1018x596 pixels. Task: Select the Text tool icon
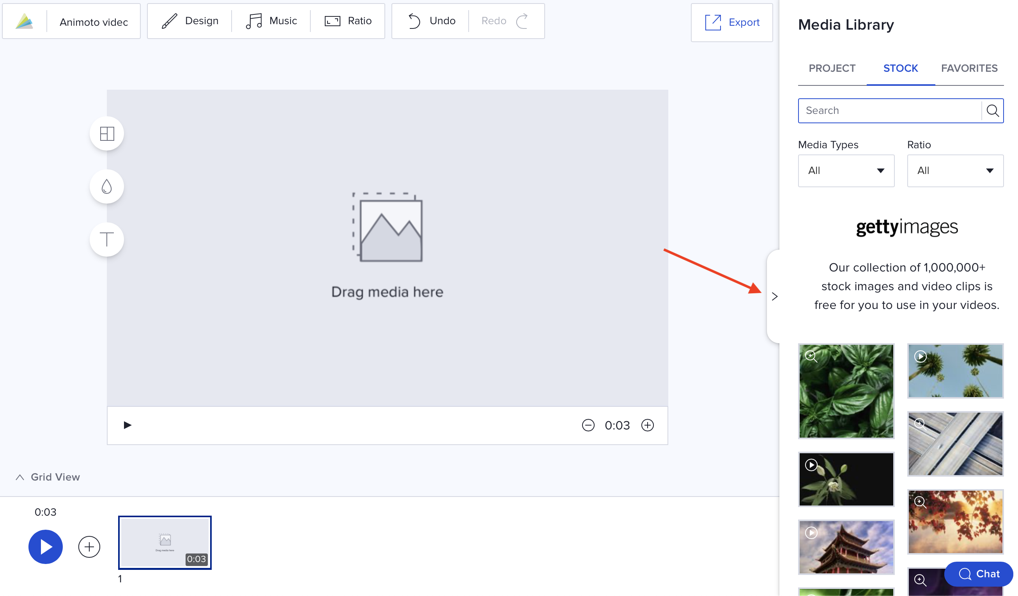pos(106,239)
